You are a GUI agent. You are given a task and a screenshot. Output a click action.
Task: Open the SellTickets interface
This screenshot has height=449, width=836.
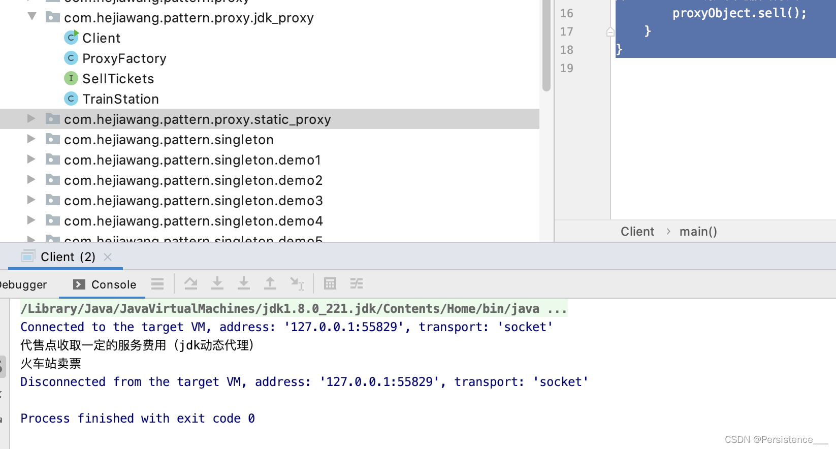point(118,79)
